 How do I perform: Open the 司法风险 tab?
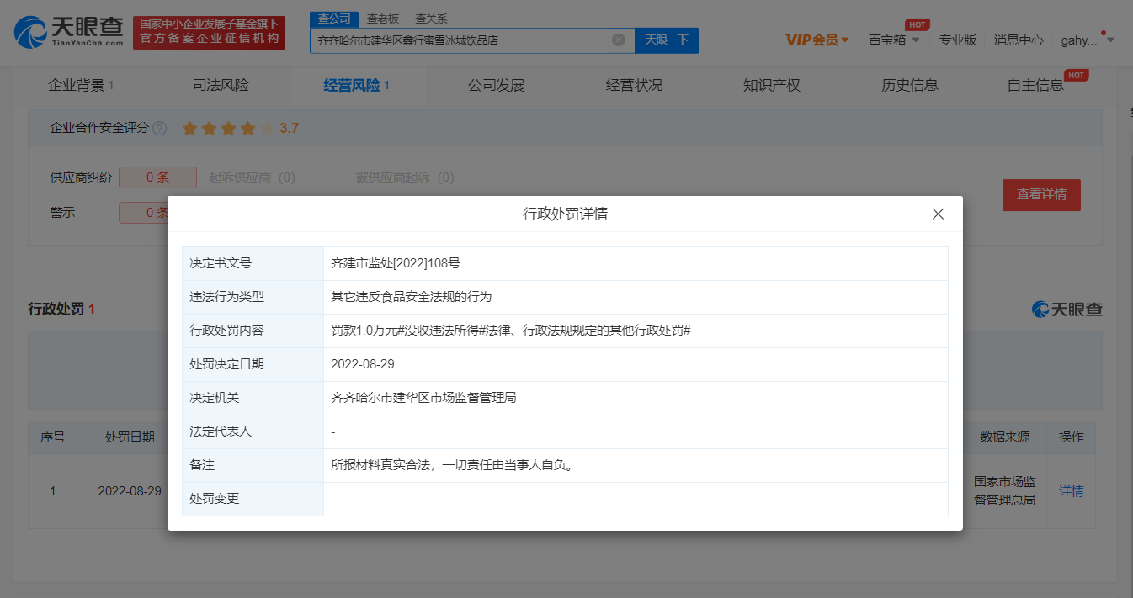tap(221, 85)
